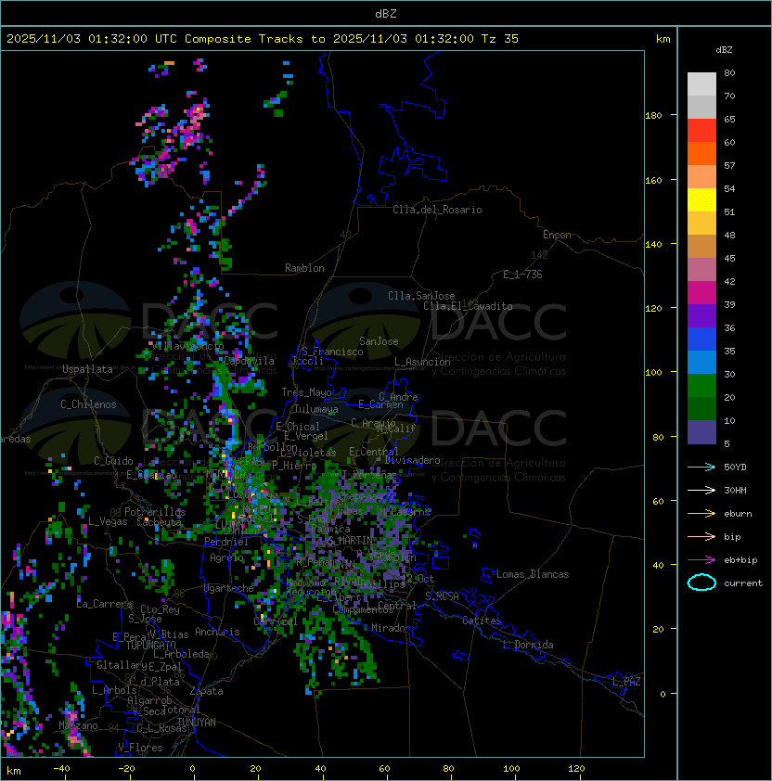772x781 pixels.
Task: Click the 'C_Chilenos' map label
Action: (x=88, y=404)
